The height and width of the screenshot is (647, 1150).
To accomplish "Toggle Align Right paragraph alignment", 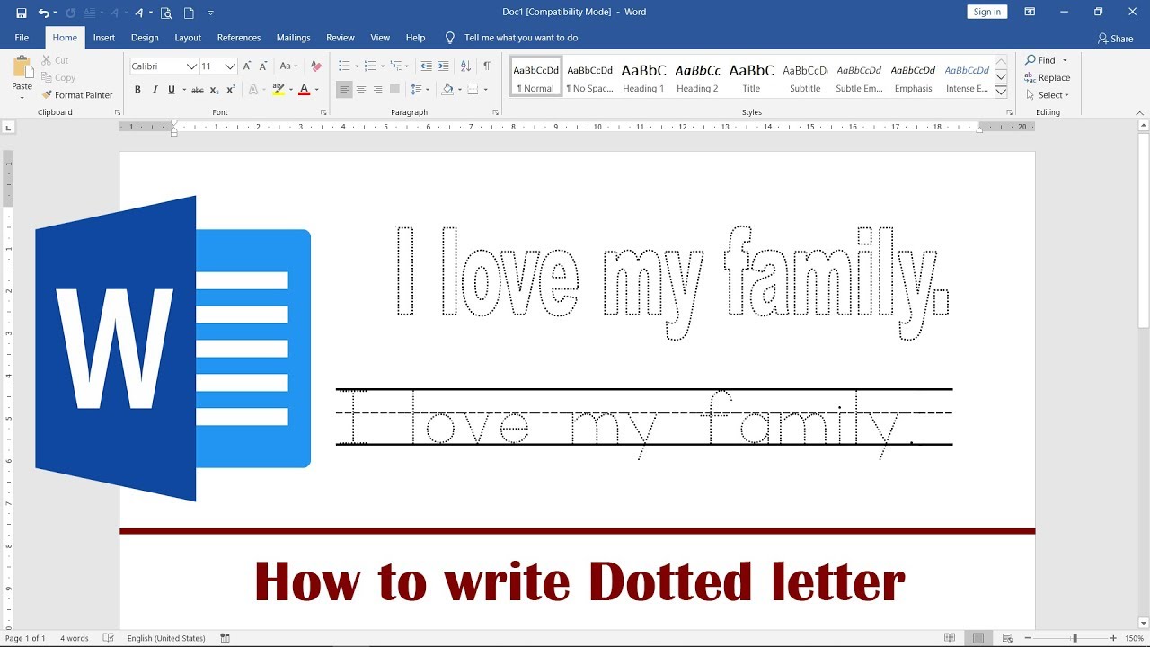I will pyautogui.click(x=377, y=90).
